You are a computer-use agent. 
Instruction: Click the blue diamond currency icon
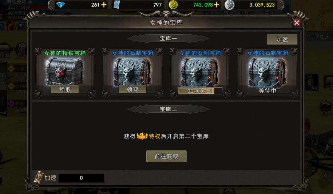click(x=60, y=5)
